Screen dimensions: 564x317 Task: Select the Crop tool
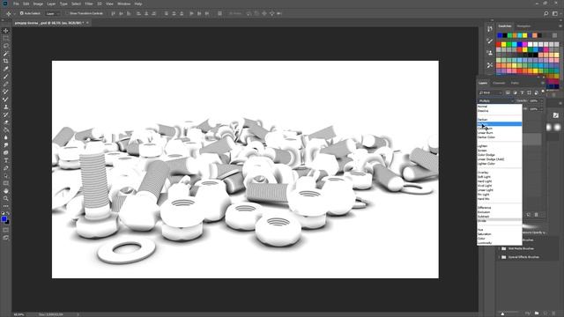6,61
